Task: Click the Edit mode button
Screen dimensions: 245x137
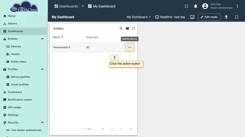Action: (209, 17)
